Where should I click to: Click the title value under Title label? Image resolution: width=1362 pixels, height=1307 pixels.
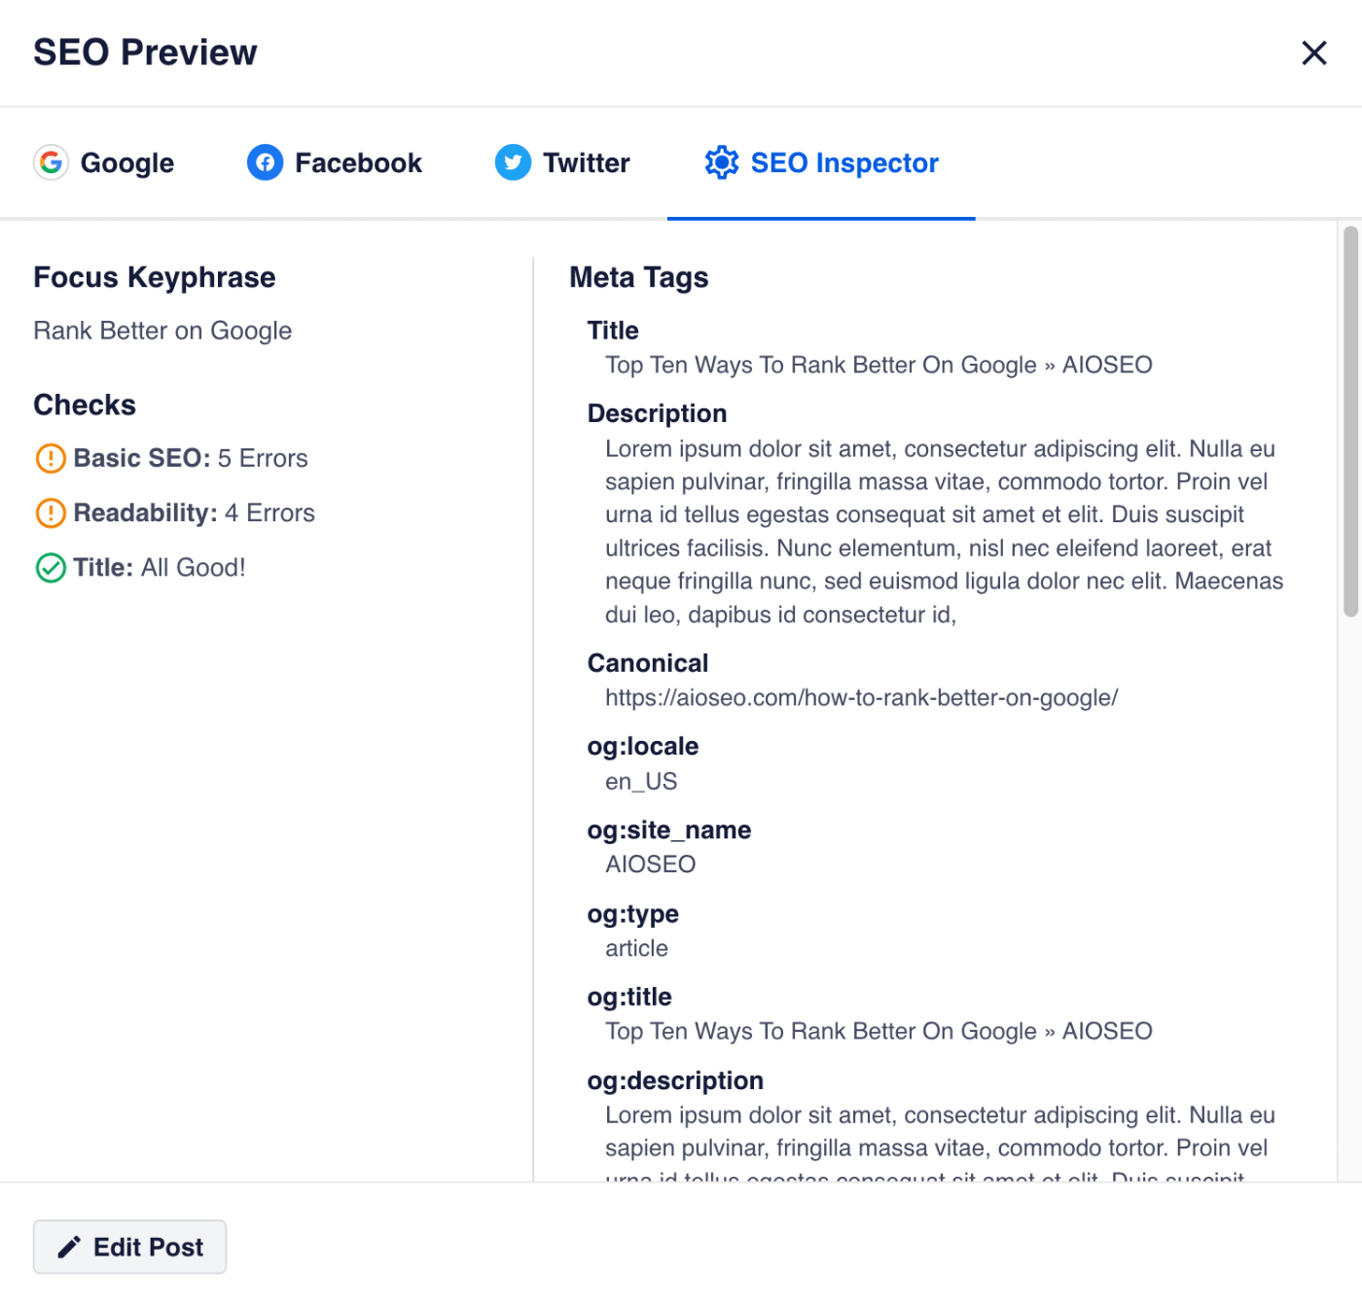(878, 365)
